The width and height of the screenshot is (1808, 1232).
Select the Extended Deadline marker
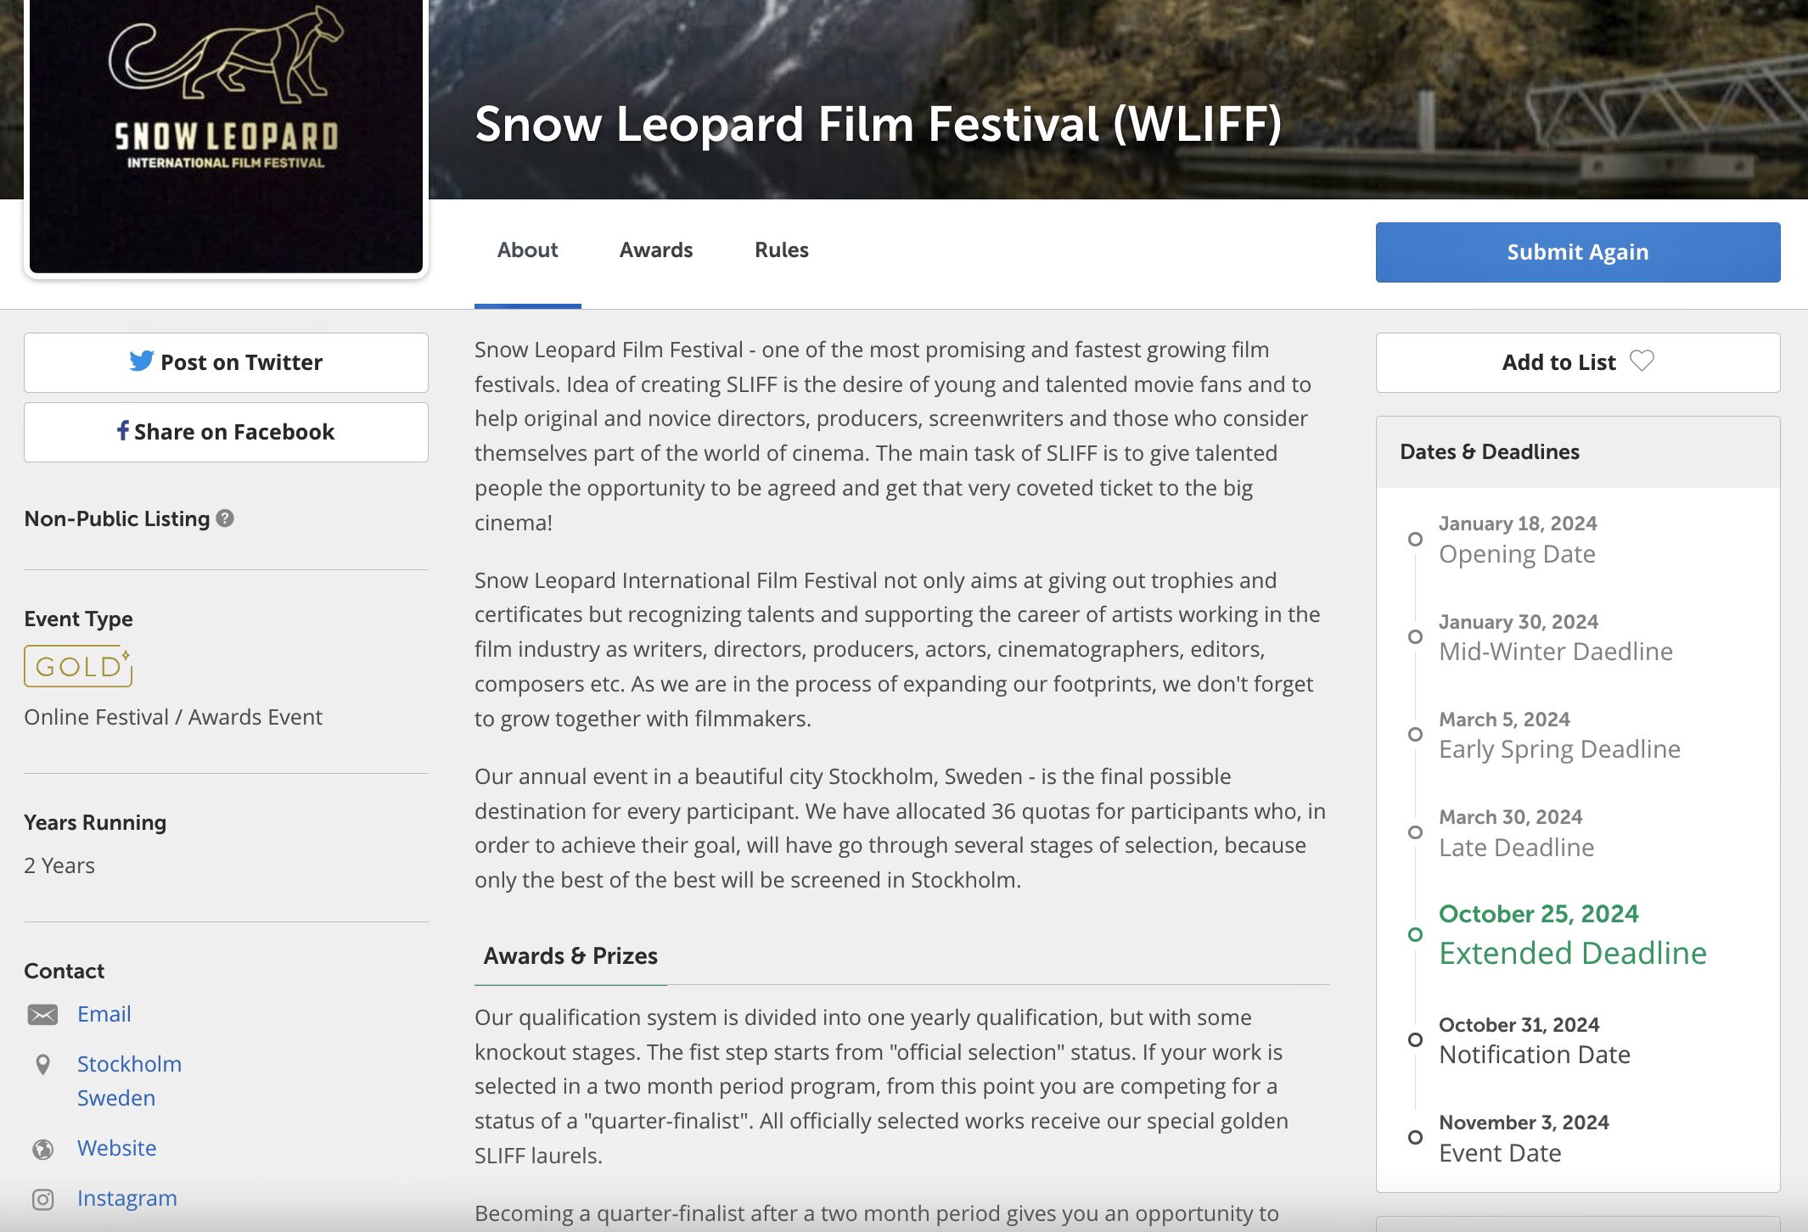point(1415,934)
